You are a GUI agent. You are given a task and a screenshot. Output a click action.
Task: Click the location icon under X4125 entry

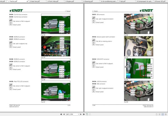(x=11, y=20)
